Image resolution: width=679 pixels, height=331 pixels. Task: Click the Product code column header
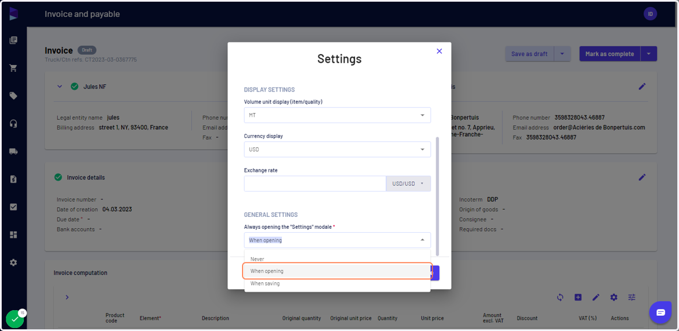(x=115, y=318)
